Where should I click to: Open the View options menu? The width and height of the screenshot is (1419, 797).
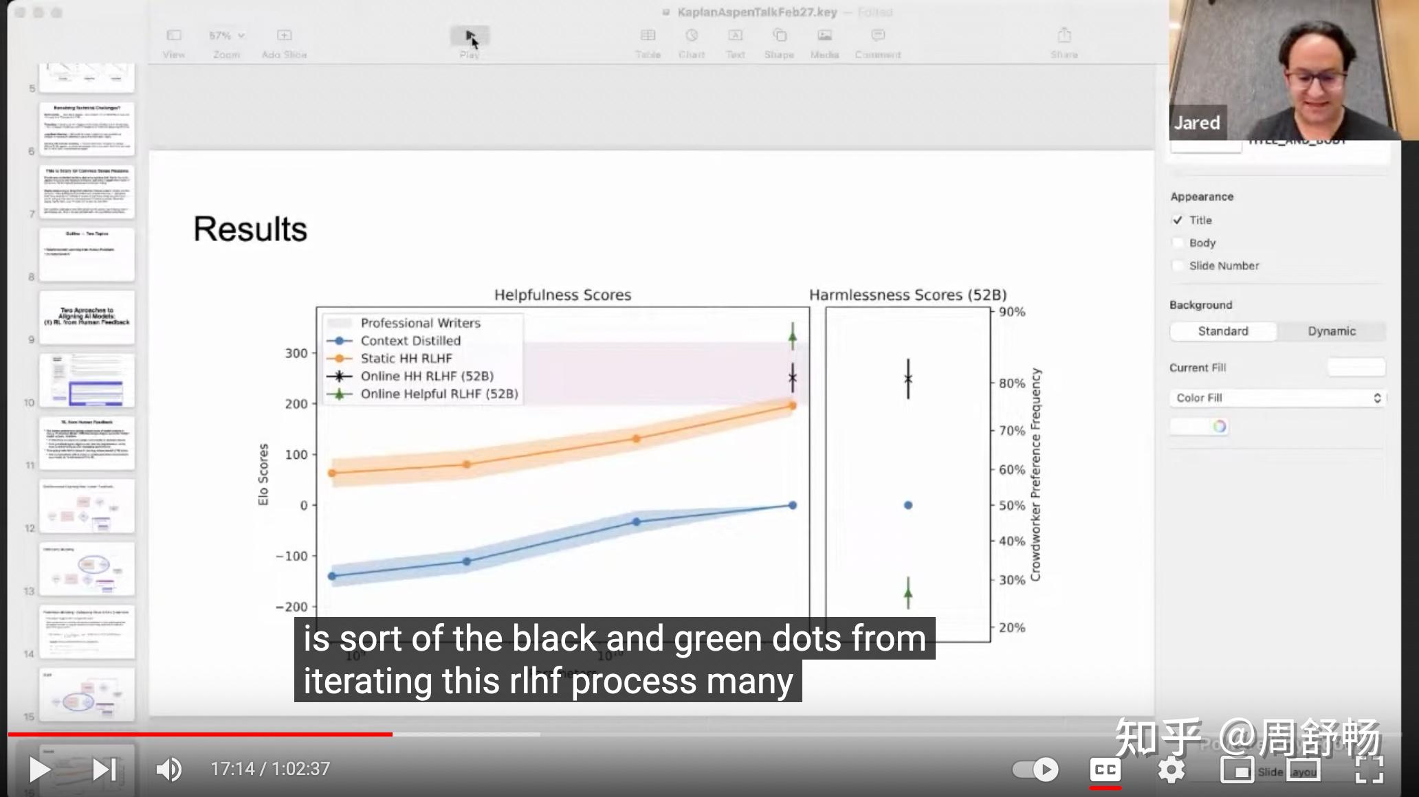point(174,36)
